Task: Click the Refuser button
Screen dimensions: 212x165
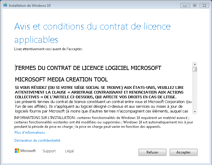Action: point(152,152)
